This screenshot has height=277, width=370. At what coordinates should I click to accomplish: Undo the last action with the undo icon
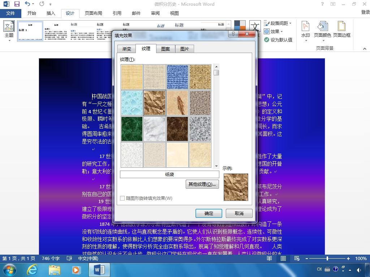(x=27, y=4)
